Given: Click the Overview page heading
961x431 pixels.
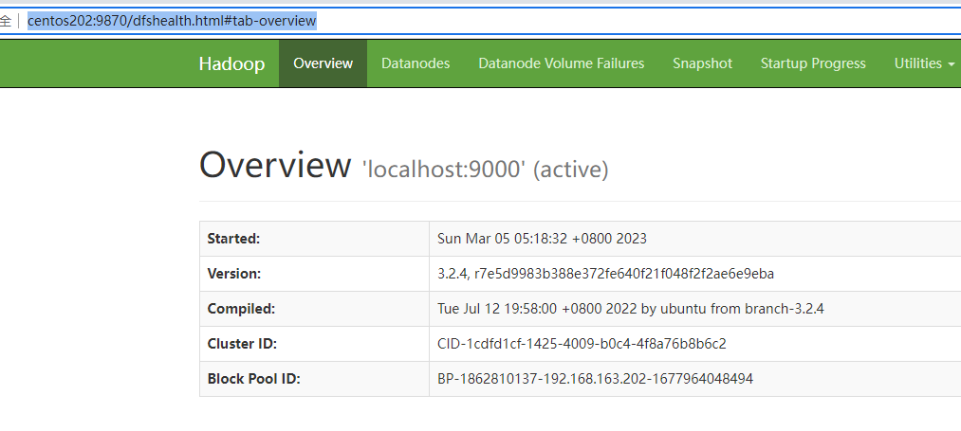Looking at the screenshot, I should point(275,165).
